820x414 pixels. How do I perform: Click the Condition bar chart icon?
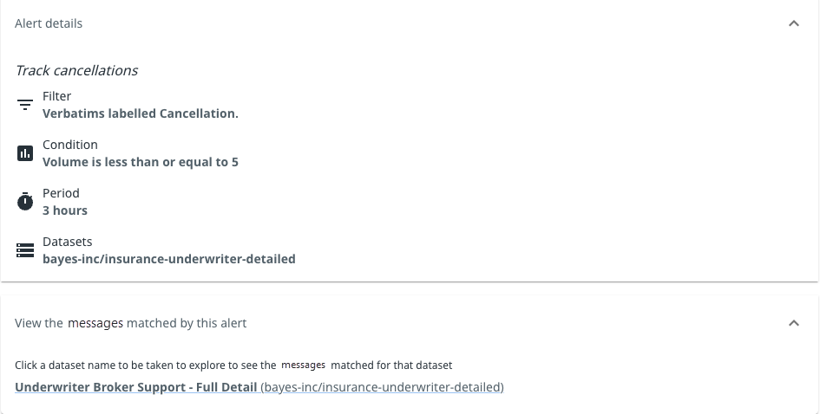25,153
